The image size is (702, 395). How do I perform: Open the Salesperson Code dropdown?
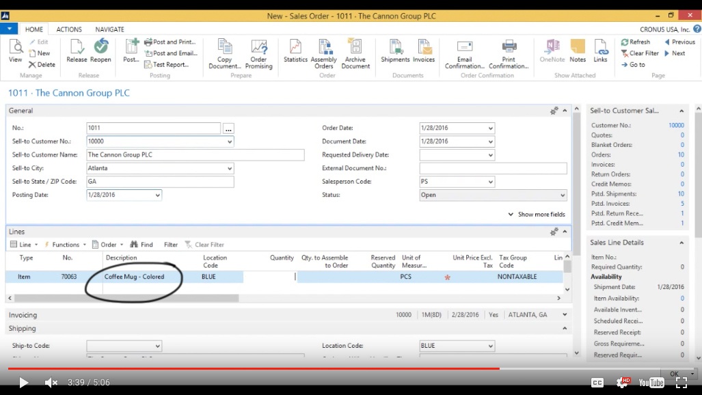(490, 182)
